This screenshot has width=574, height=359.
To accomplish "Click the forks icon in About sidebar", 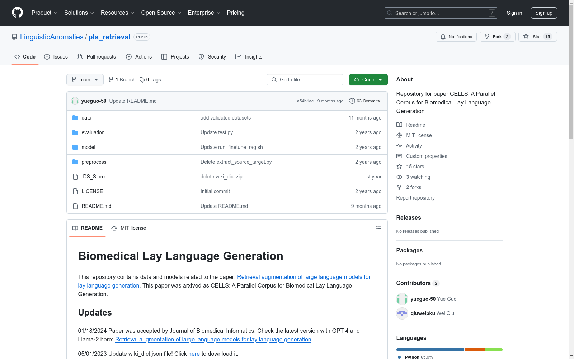I will point(399,187).
